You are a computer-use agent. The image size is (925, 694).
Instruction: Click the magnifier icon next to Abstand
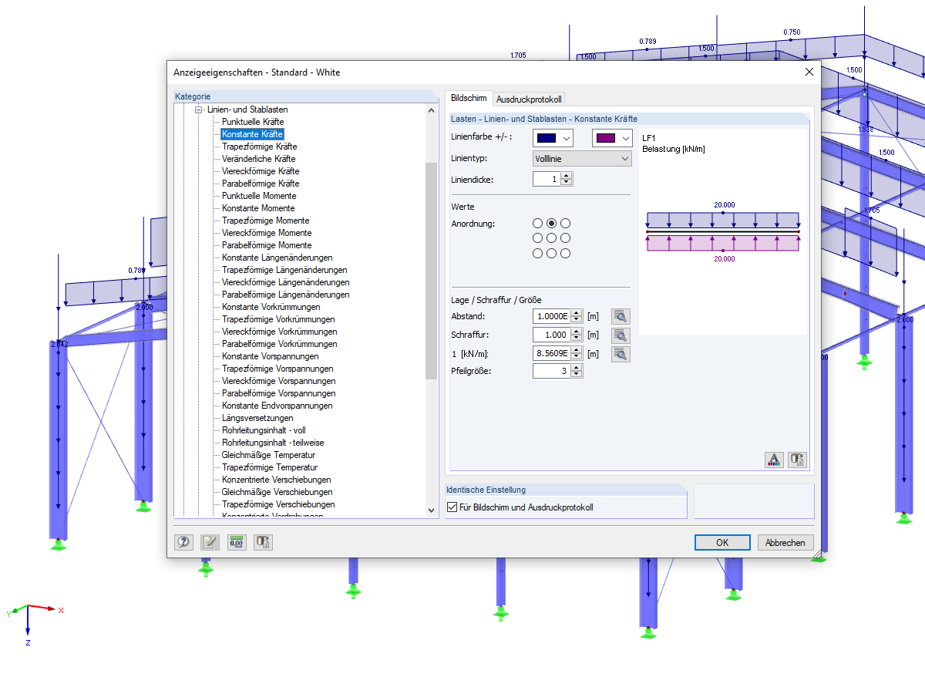coord(621,316)
